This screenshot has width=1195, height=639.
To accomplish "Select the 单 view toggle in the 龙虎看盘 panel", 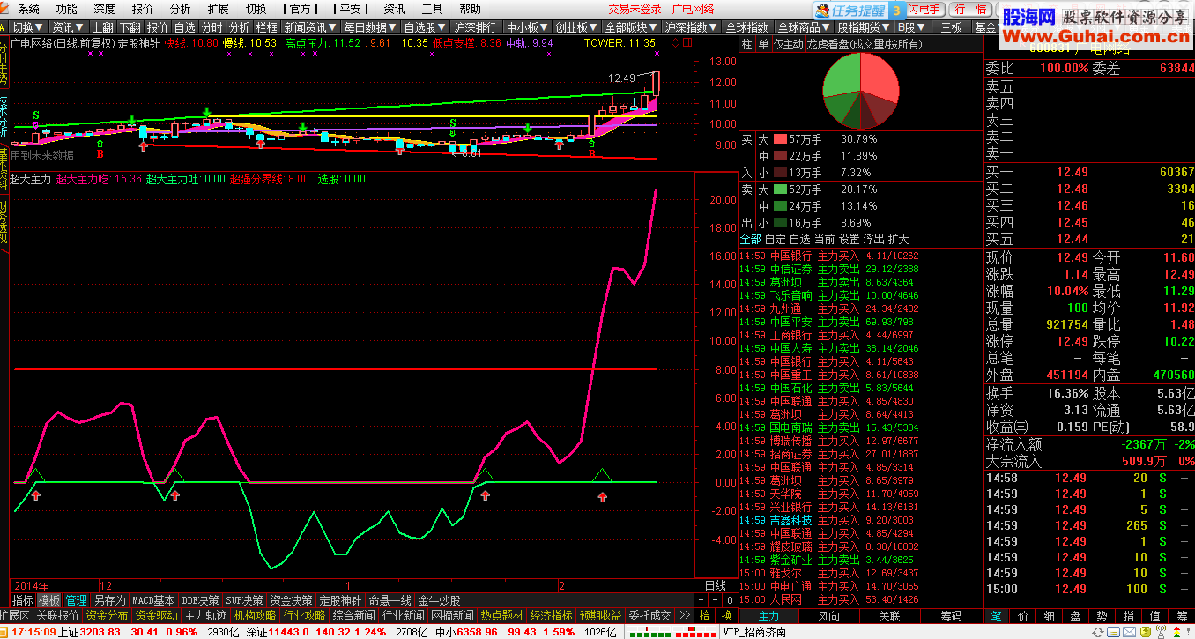I will pyautogui.click(x=763, y=44).
